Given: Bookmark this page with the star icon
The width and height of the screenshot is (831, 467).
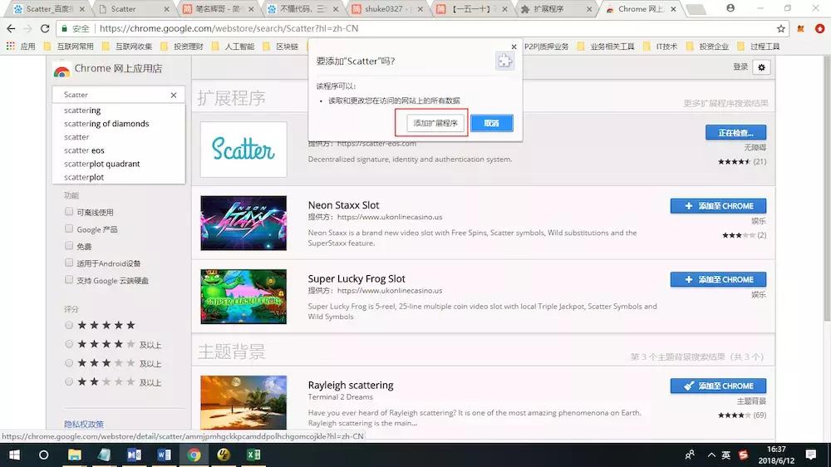Looking at the screenshot, I should [x=780, y=28].
